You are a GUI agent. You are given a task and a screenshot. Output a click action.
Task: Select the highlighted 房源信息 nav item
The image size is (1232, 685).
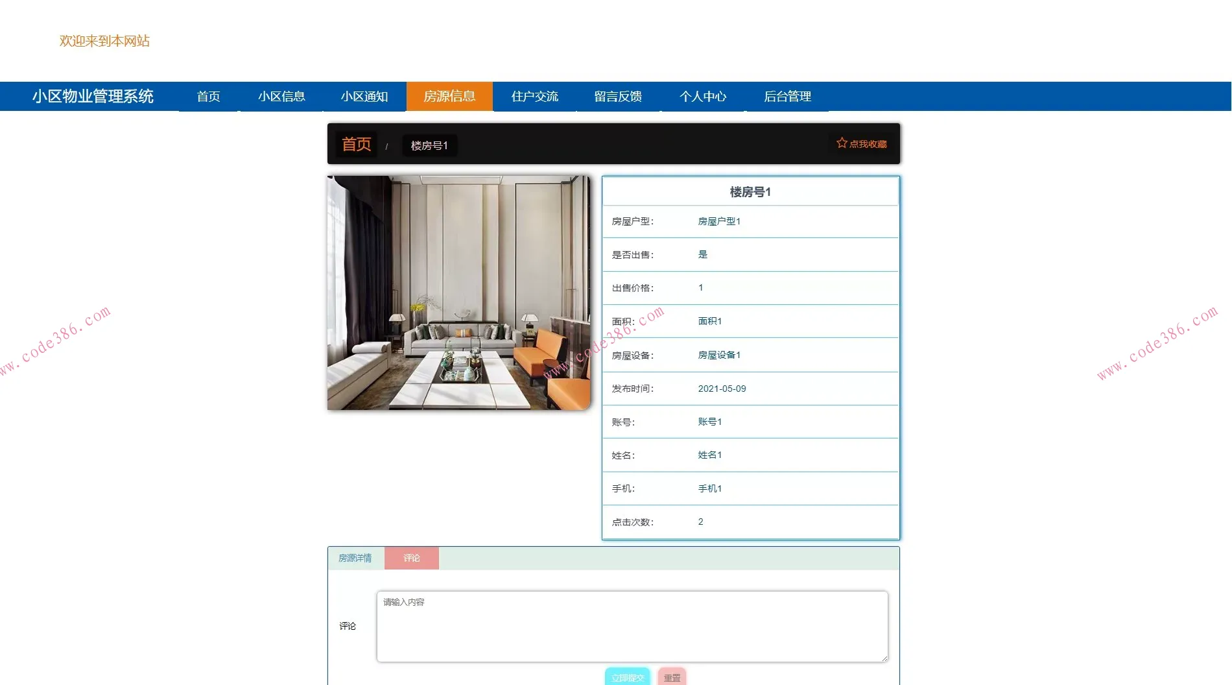(449, 96)
